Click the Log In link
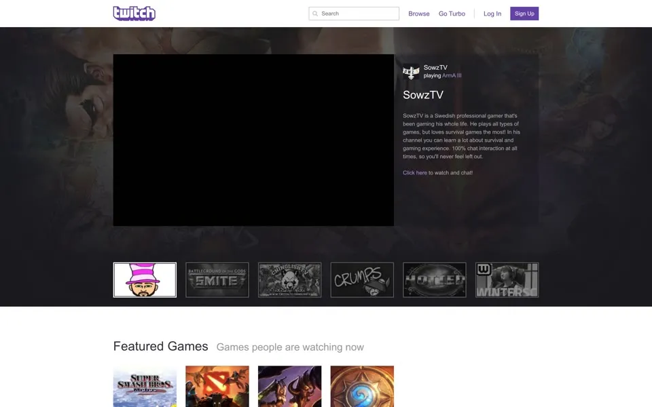This screenshot has width=652, height=407. click(x=492, y=14)
